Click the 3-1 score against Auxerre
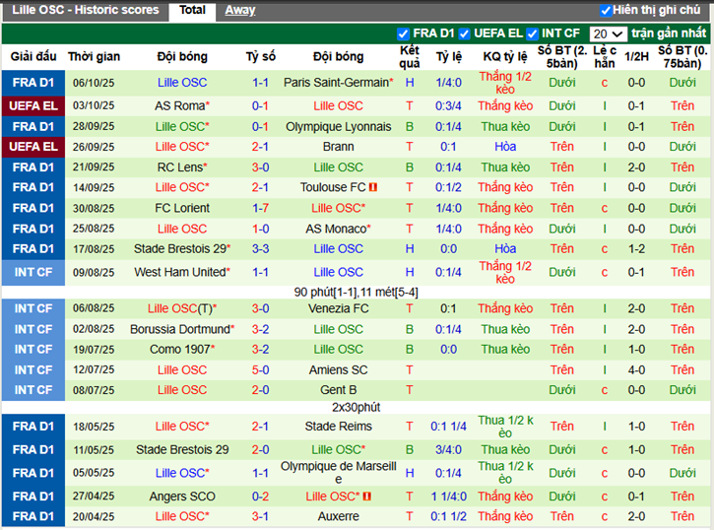The width and height of the screenshot is (714, 530). pos(260,516)
